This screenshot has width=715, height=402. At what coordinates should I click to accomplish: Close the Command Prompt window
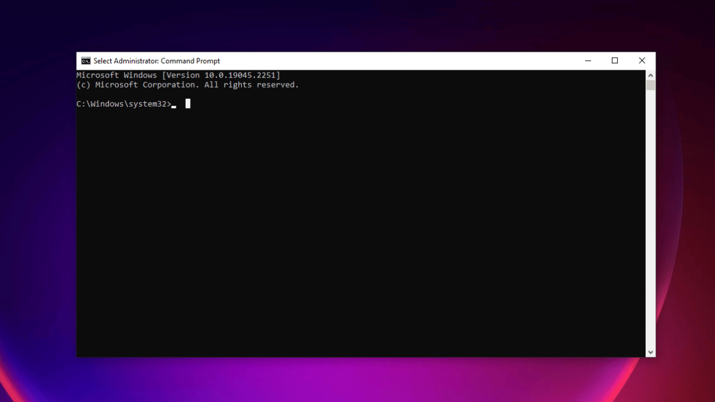click(642, 60)
